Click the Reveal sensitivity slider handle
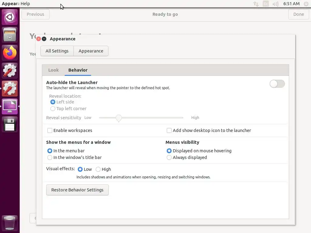This screenshot has height=233, width=311. coord(119,118)
